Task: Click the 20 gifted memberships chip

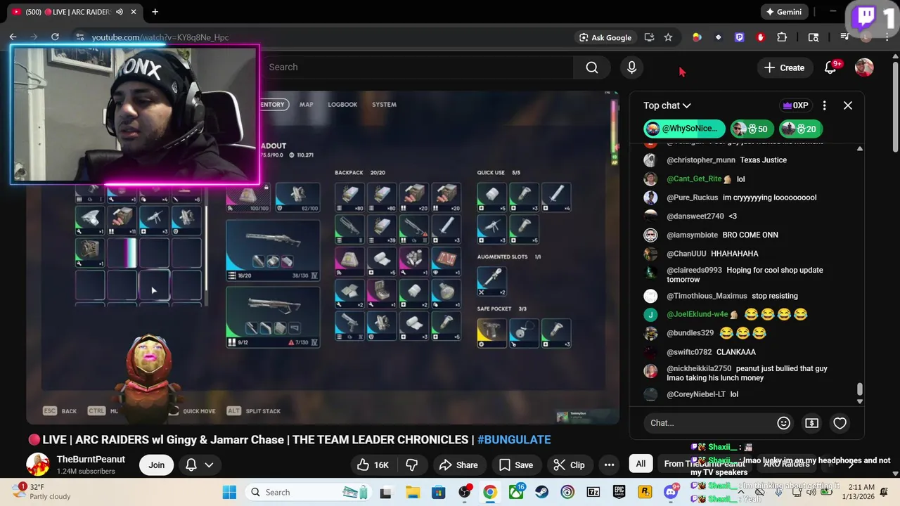Action: point(800,129)
